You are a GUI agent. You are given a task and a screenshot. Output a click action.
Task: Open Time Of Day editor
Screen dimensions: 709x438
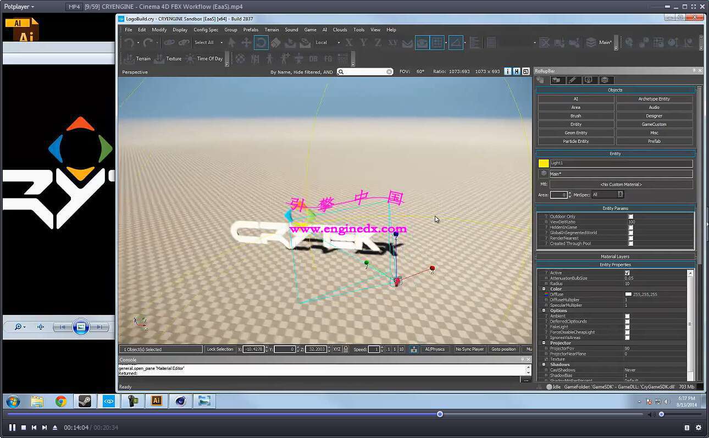click(x=204, y=58)
